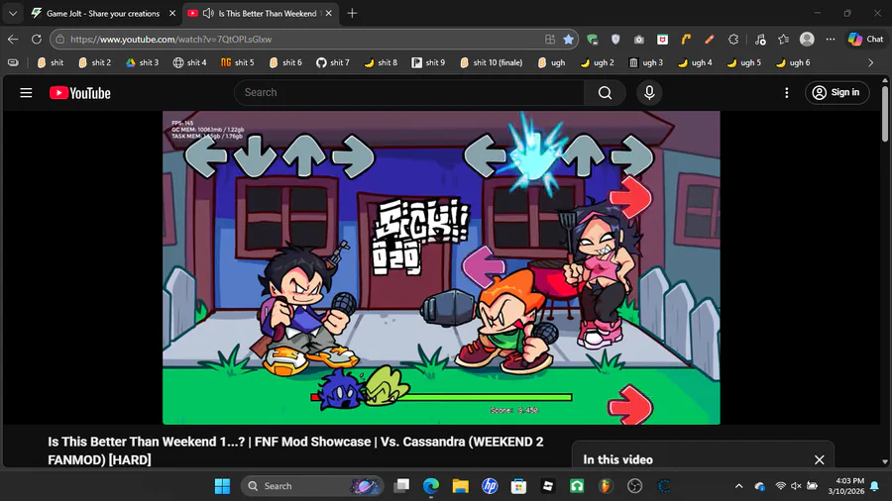Open the 'shit 5' Newgrounds bookmark

(238, 62)
